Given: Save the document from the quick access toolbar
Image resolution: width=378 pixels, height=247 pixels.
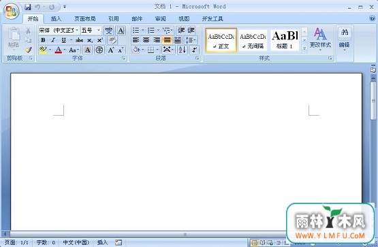Looking at the screenshot, I should (28, 7).
